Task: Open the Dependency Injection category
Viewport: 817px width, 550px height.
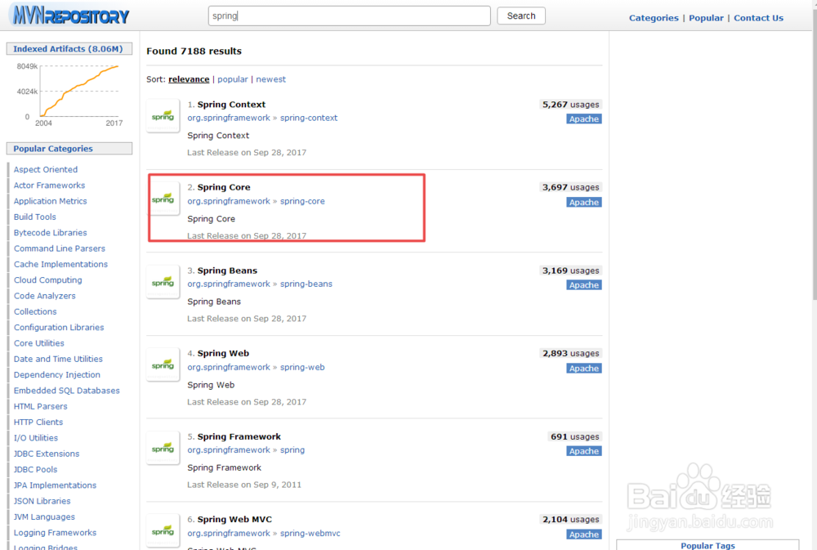Action: pos(57,375)
